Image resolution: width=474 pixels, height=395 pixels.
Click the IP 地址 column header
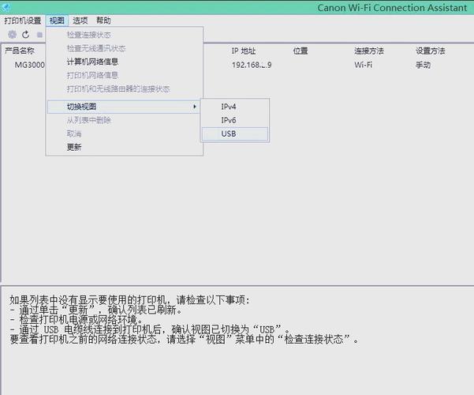tap(244, 51)
